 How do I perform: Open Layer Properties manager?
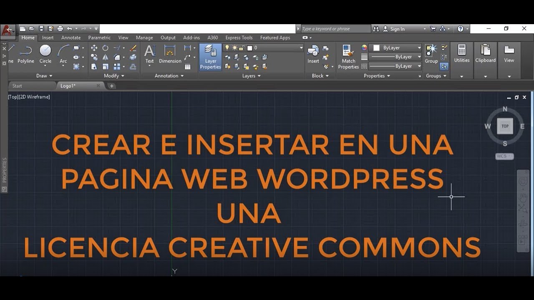point(210,57)
